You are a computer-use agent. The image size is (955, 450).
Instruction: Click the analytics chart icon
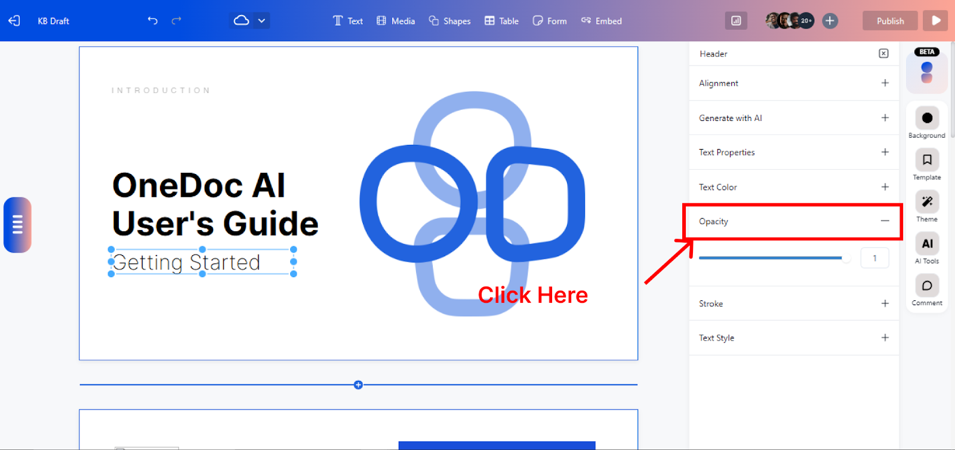tap(736, 21)
